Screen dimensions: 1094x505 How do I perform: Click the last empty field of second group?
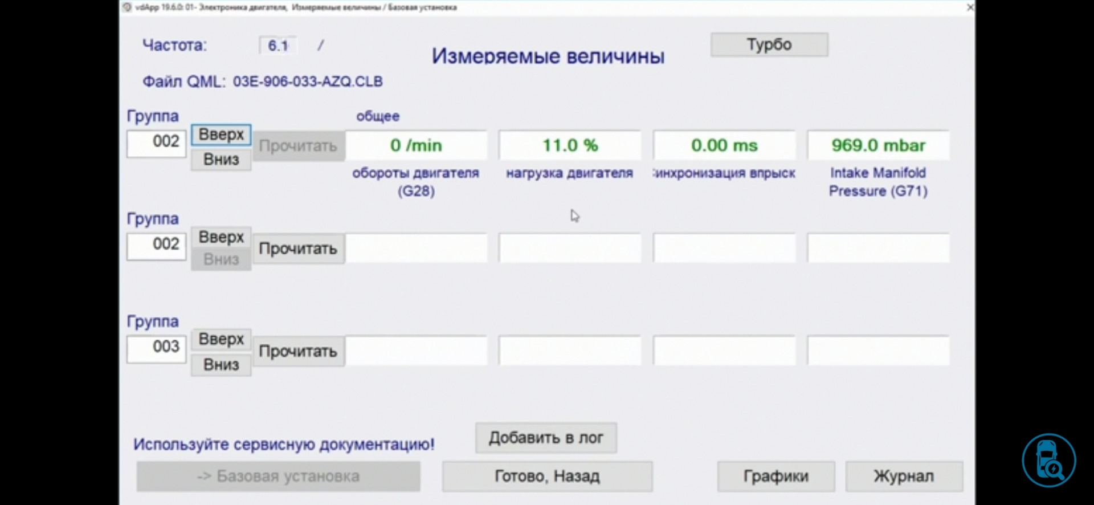point(878,248)
